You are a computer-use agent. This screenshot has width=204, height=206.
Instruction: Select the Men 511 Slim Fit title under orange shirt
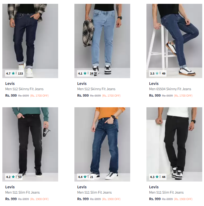pos(94,192)
